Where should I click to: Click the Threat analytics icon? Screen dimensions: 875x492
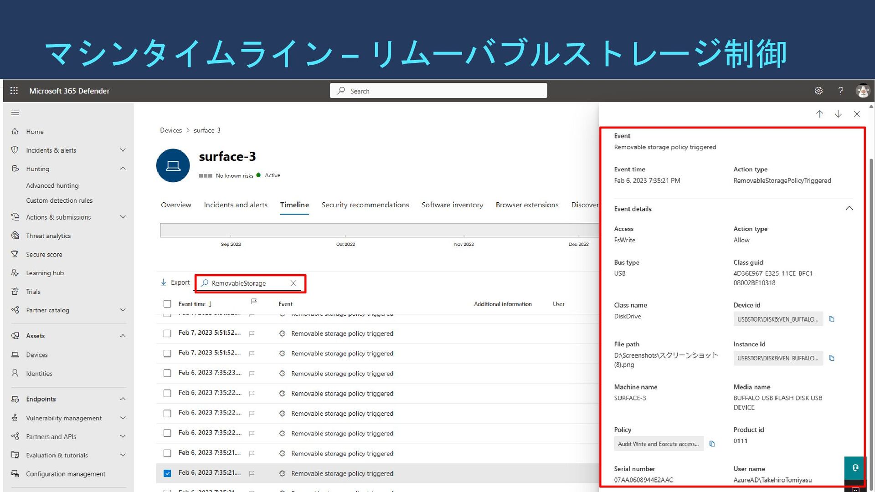15,236
